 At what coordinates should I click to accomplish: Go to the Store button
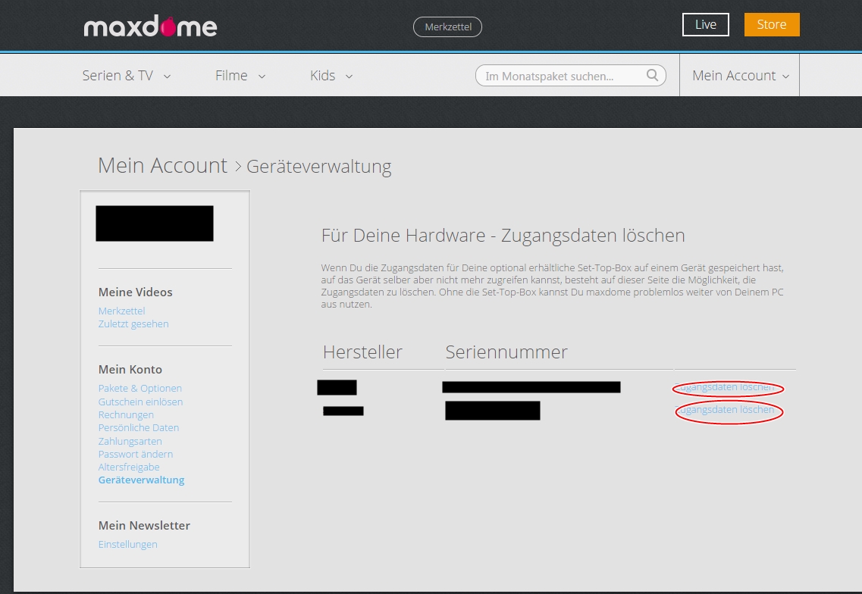[772, 25]
